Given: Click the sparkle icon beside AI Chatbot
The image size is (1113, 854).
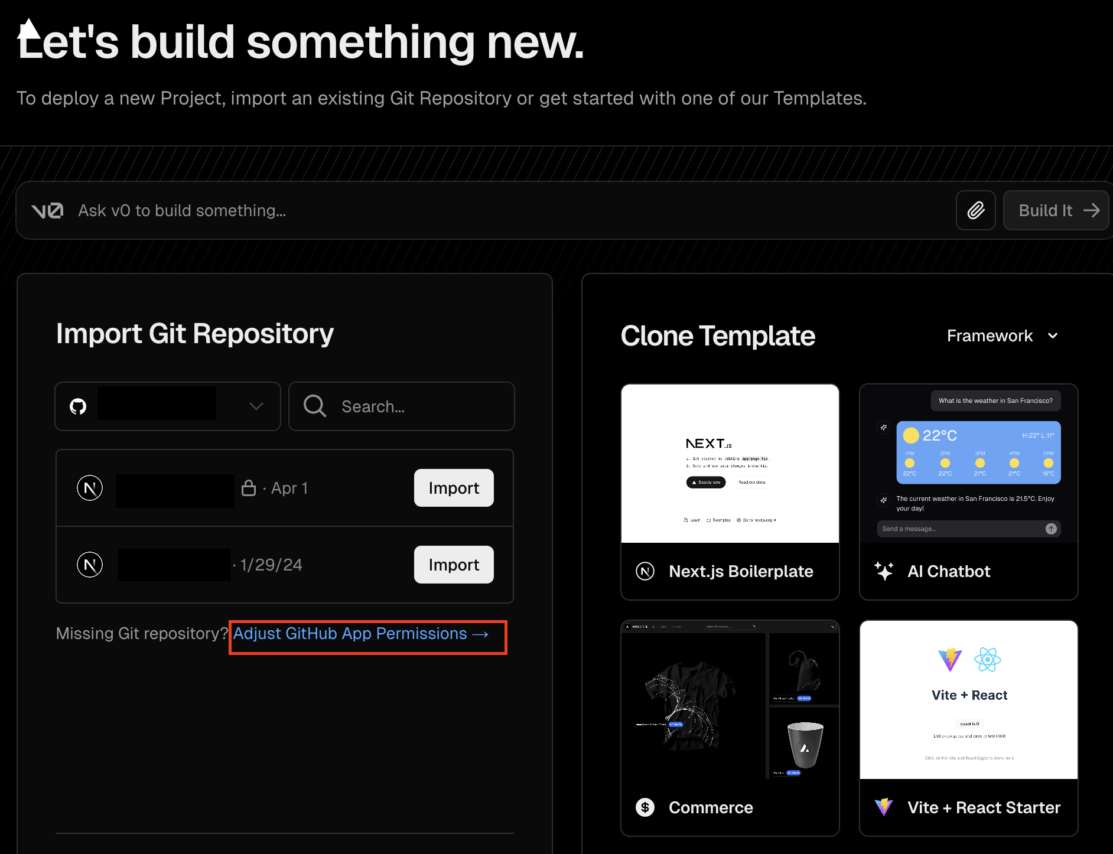Looking at the screenshot, I should click(884, 571).
